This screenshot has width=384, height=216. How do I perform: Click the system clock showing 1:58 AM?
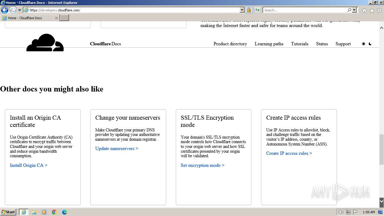[369, 212]
